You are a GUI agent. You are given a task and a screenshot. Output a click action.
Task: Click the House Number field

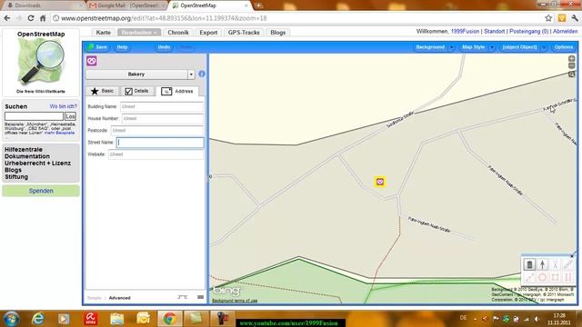coord(163,119)
